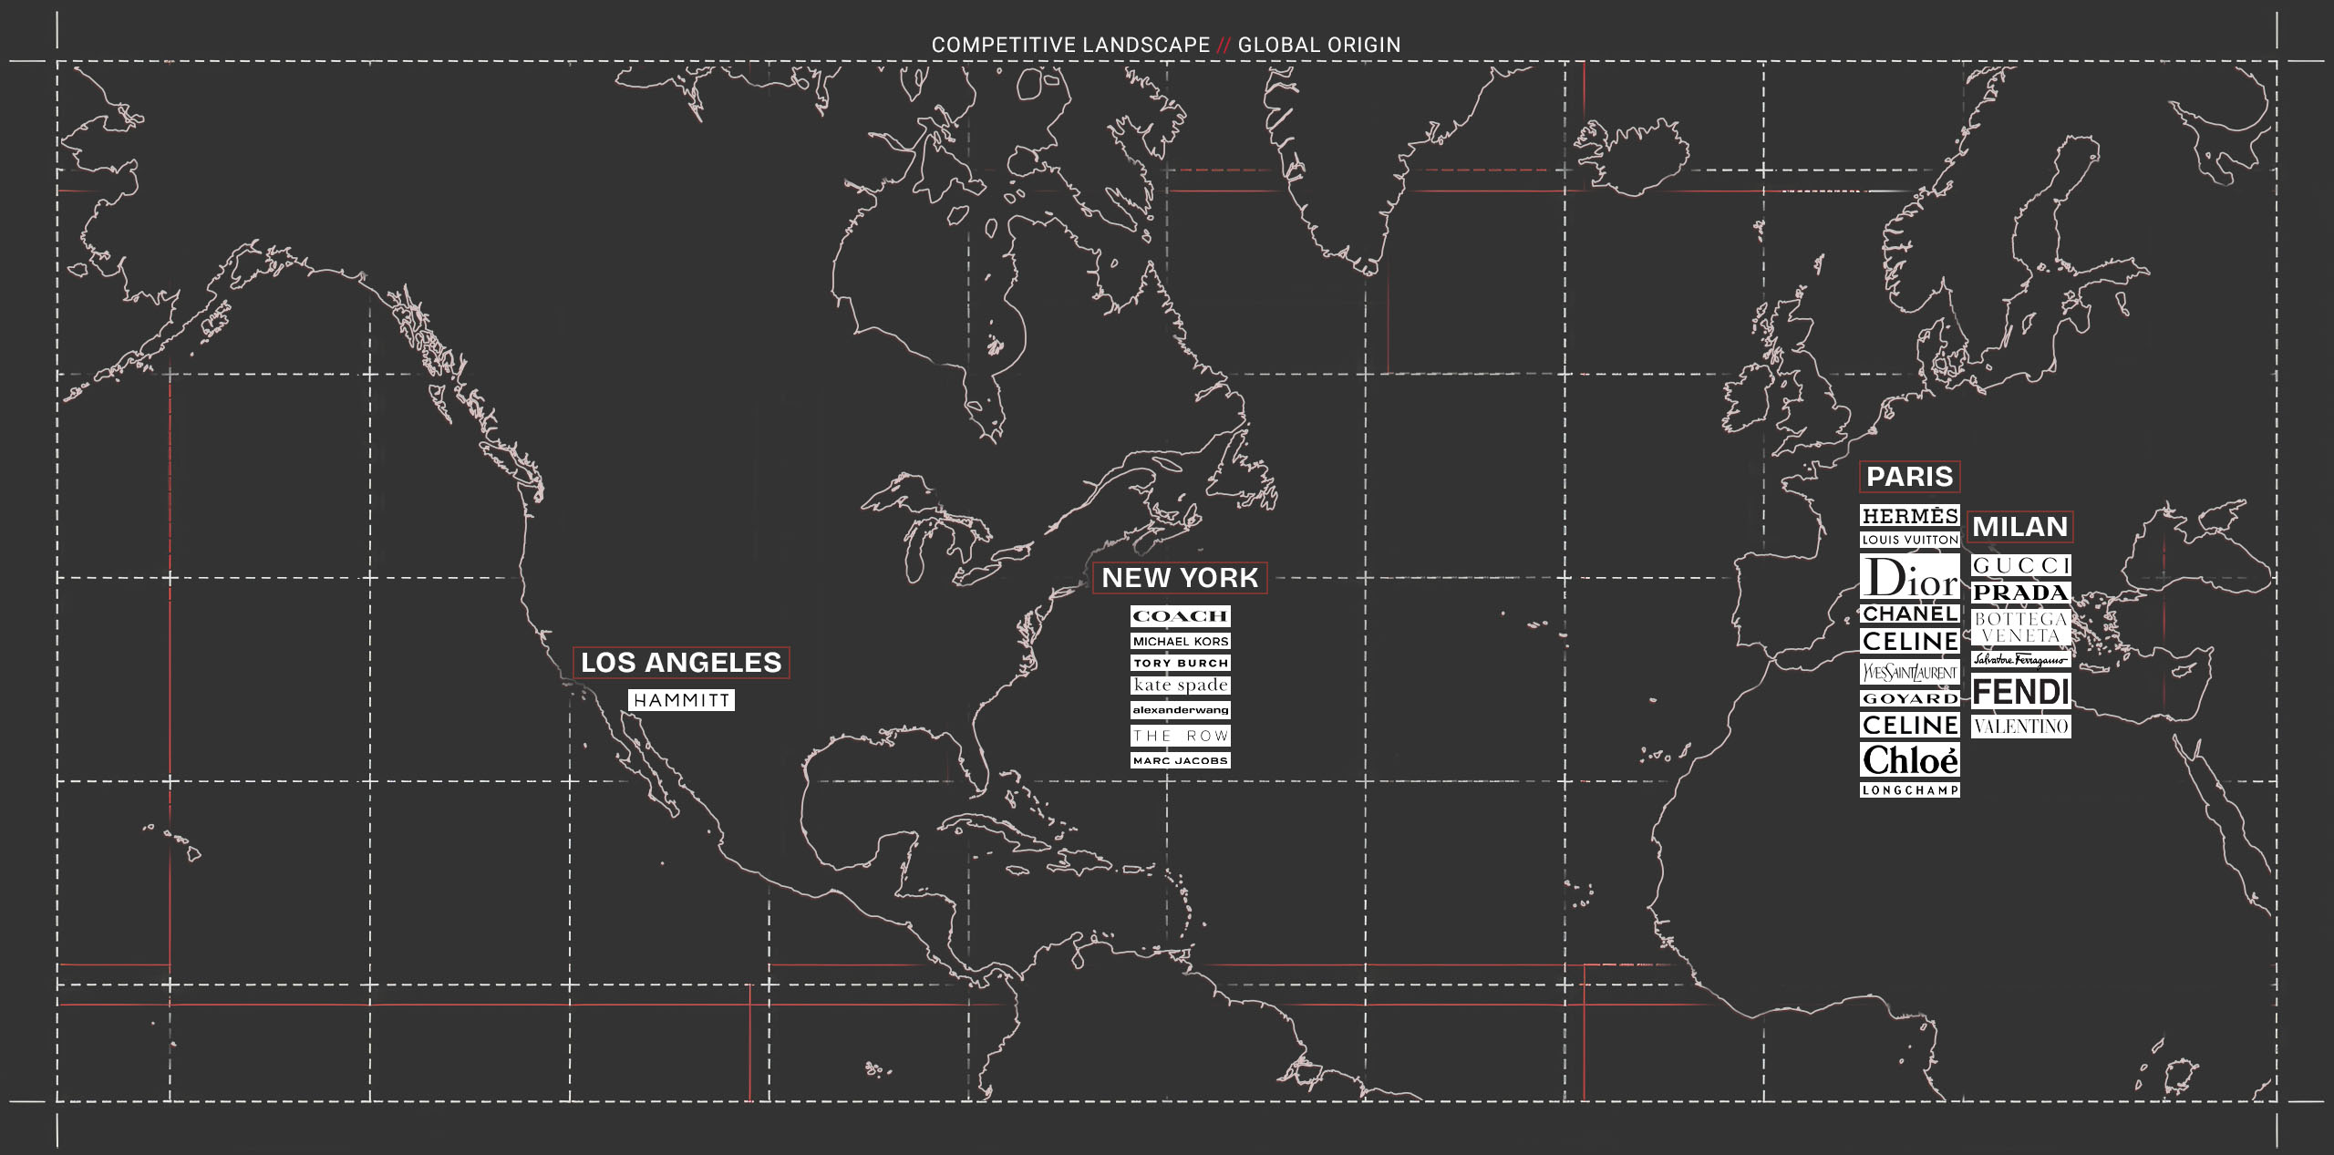Viewport: 2334px width, 1155px height.
Task: Click The Row brand logo
Action: point(1180,736)
